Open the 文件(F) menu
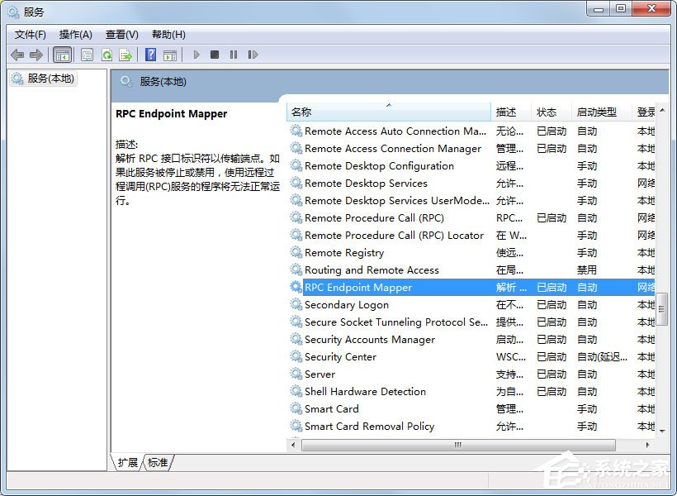This screenshot has width=677, height=496. click(30, 34)
